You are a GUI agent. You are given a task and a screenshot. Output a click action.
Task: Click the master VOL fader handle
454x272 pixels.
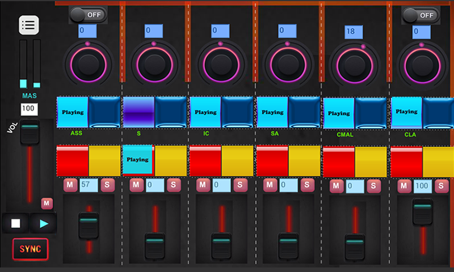30,132
